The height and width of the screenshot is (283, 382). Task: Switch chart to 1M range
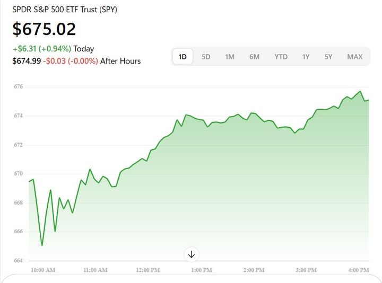pos(230,57)
